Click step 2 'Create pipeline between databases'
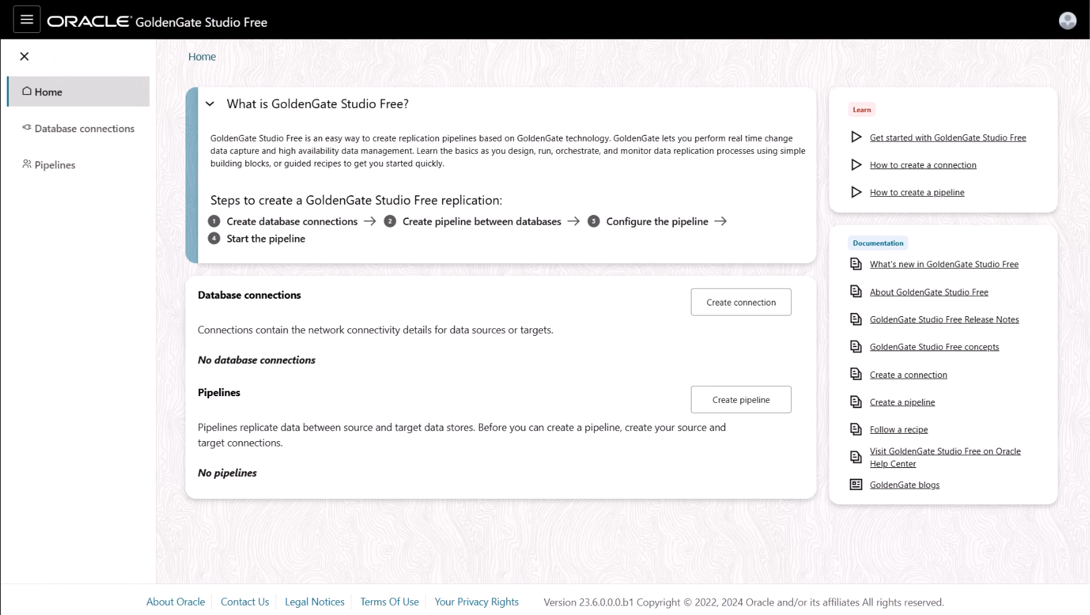The width and height of the screenshot is (1090, 615). point(481,221)
